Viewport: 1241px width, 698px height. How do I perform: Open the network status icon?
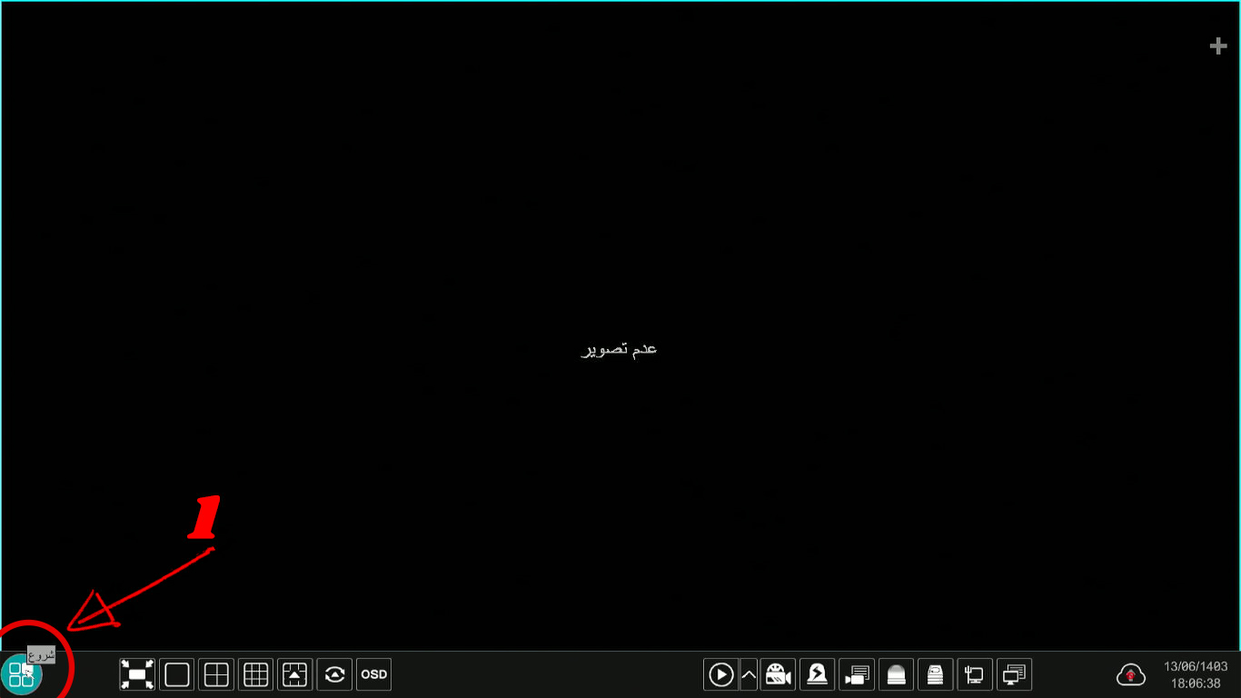[975, 674]
